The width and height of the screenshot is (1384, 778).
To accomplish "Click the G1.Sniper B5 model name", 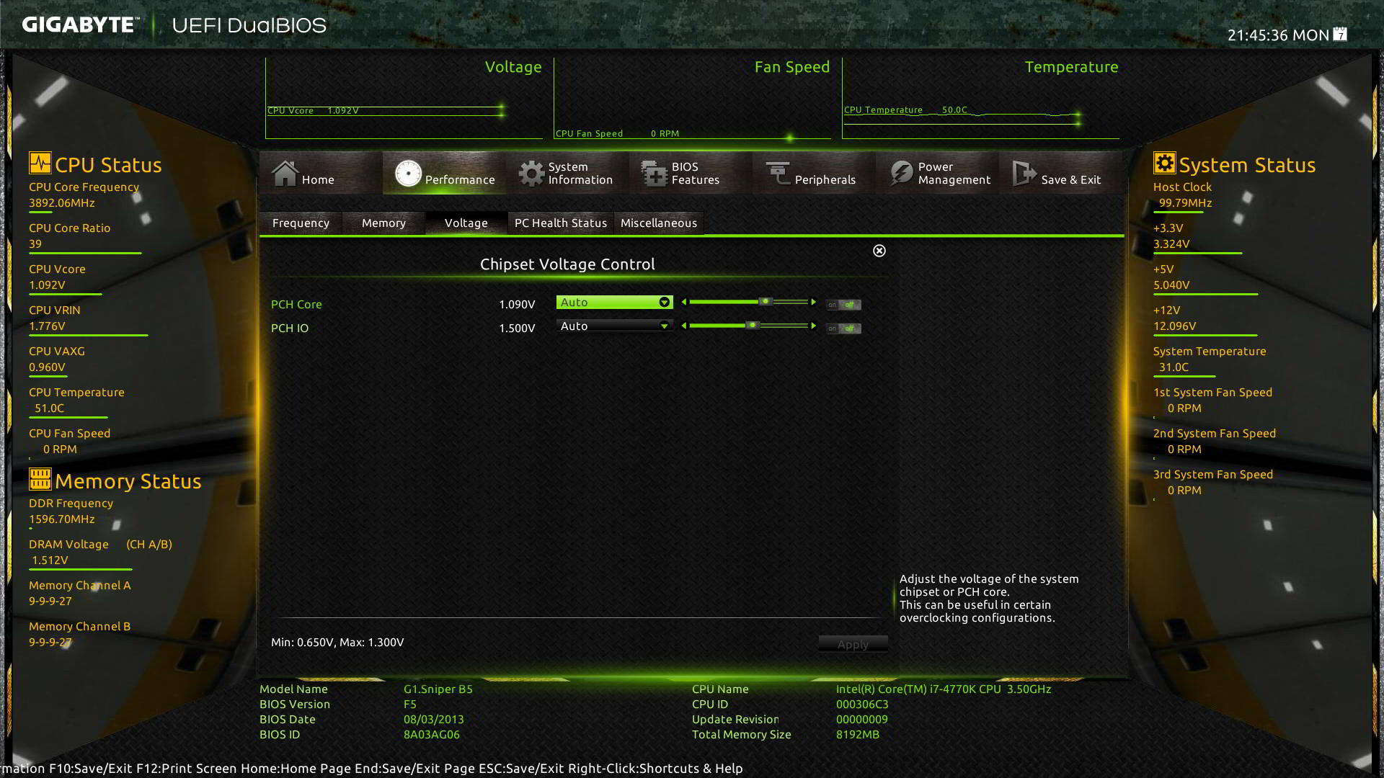I will click(438, 689).
